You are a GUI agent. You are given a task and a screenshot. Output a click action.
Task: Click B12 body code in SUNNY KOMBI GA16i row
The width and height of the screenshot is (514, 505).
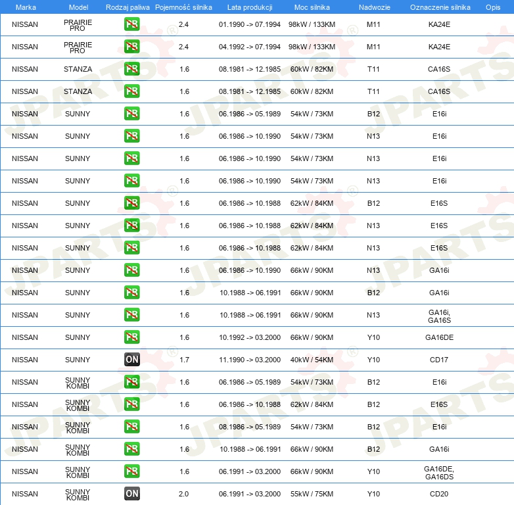[373, 449]
